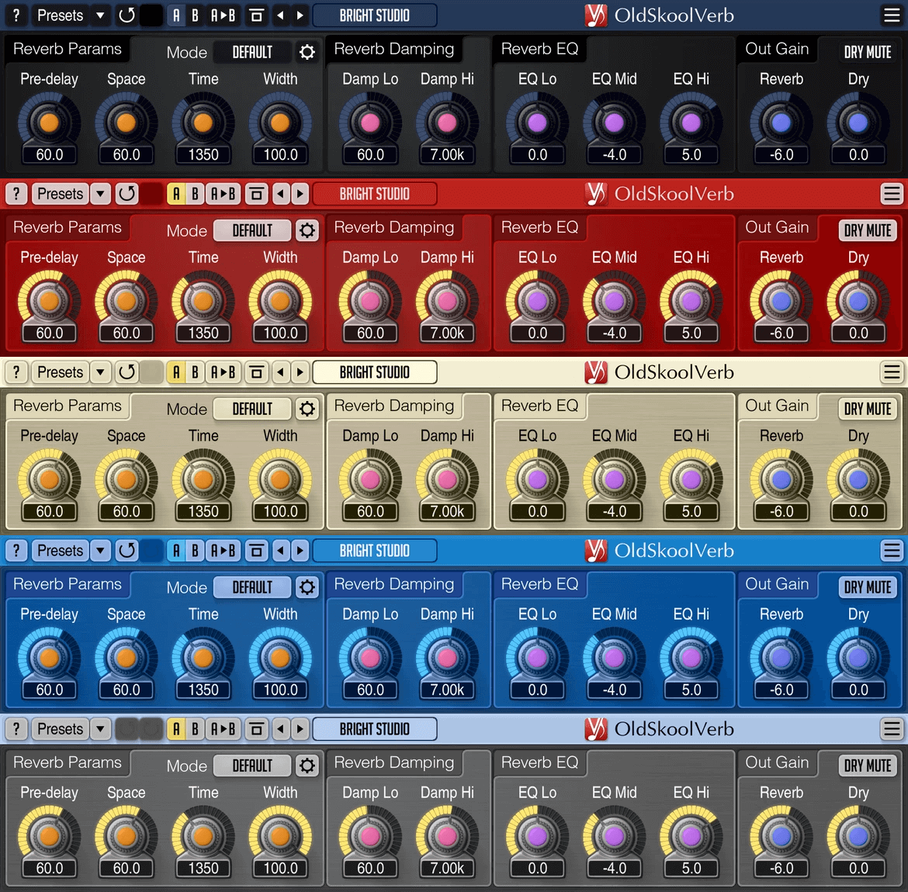
Task: Select state A in gray skin
Action: (177, 729)
